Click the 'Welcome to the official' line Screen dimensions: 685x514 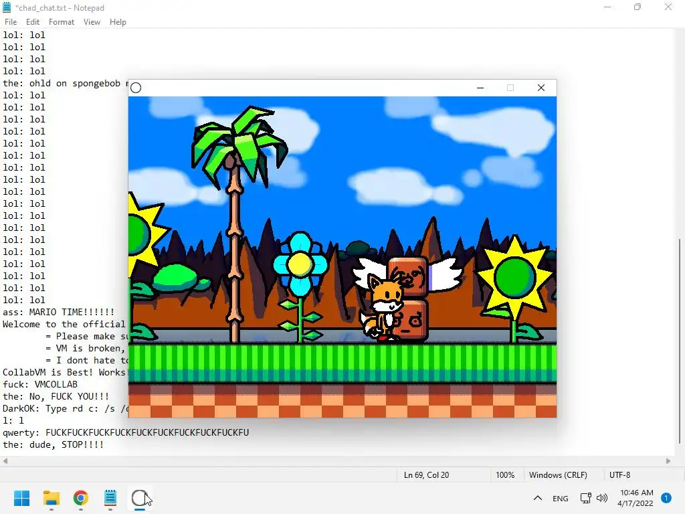64,325
